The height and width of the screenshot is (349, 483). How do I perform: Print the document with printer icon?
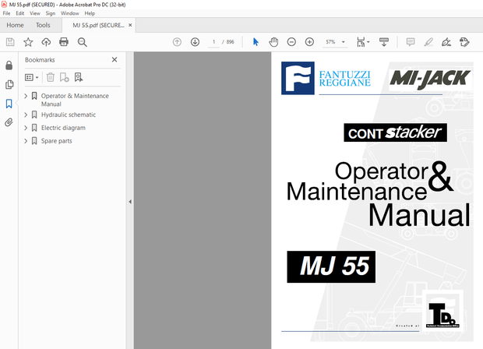point(64,42)
